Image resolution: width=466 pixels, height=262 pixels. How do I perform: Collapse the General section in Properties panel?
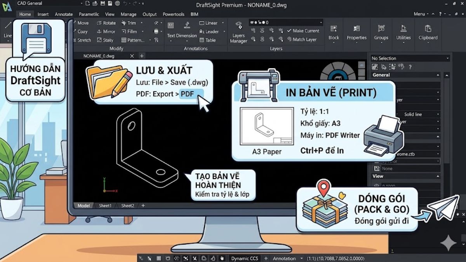tap(438, 75)
